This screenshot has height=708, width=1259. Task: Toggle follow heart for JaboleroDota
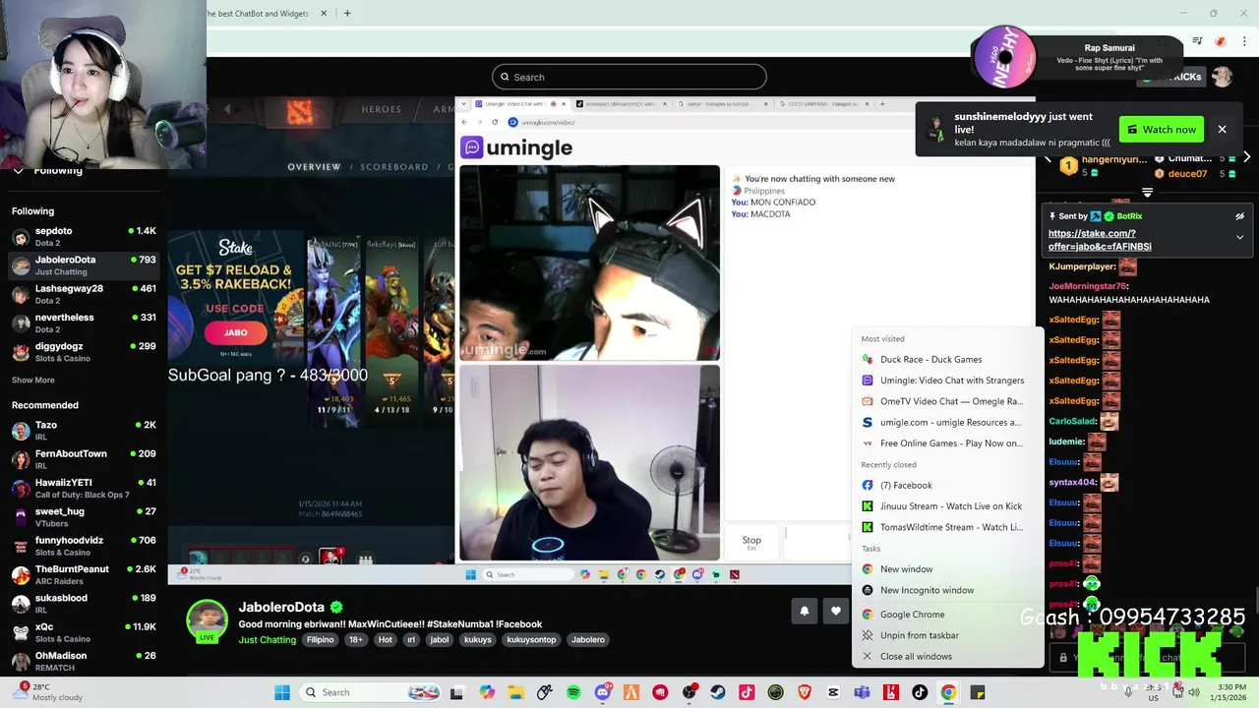[x=836, y=611]
